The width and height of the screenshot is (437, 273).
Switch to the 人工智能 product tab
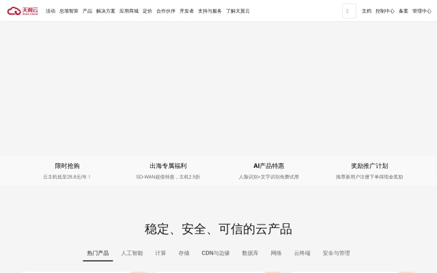132,253
